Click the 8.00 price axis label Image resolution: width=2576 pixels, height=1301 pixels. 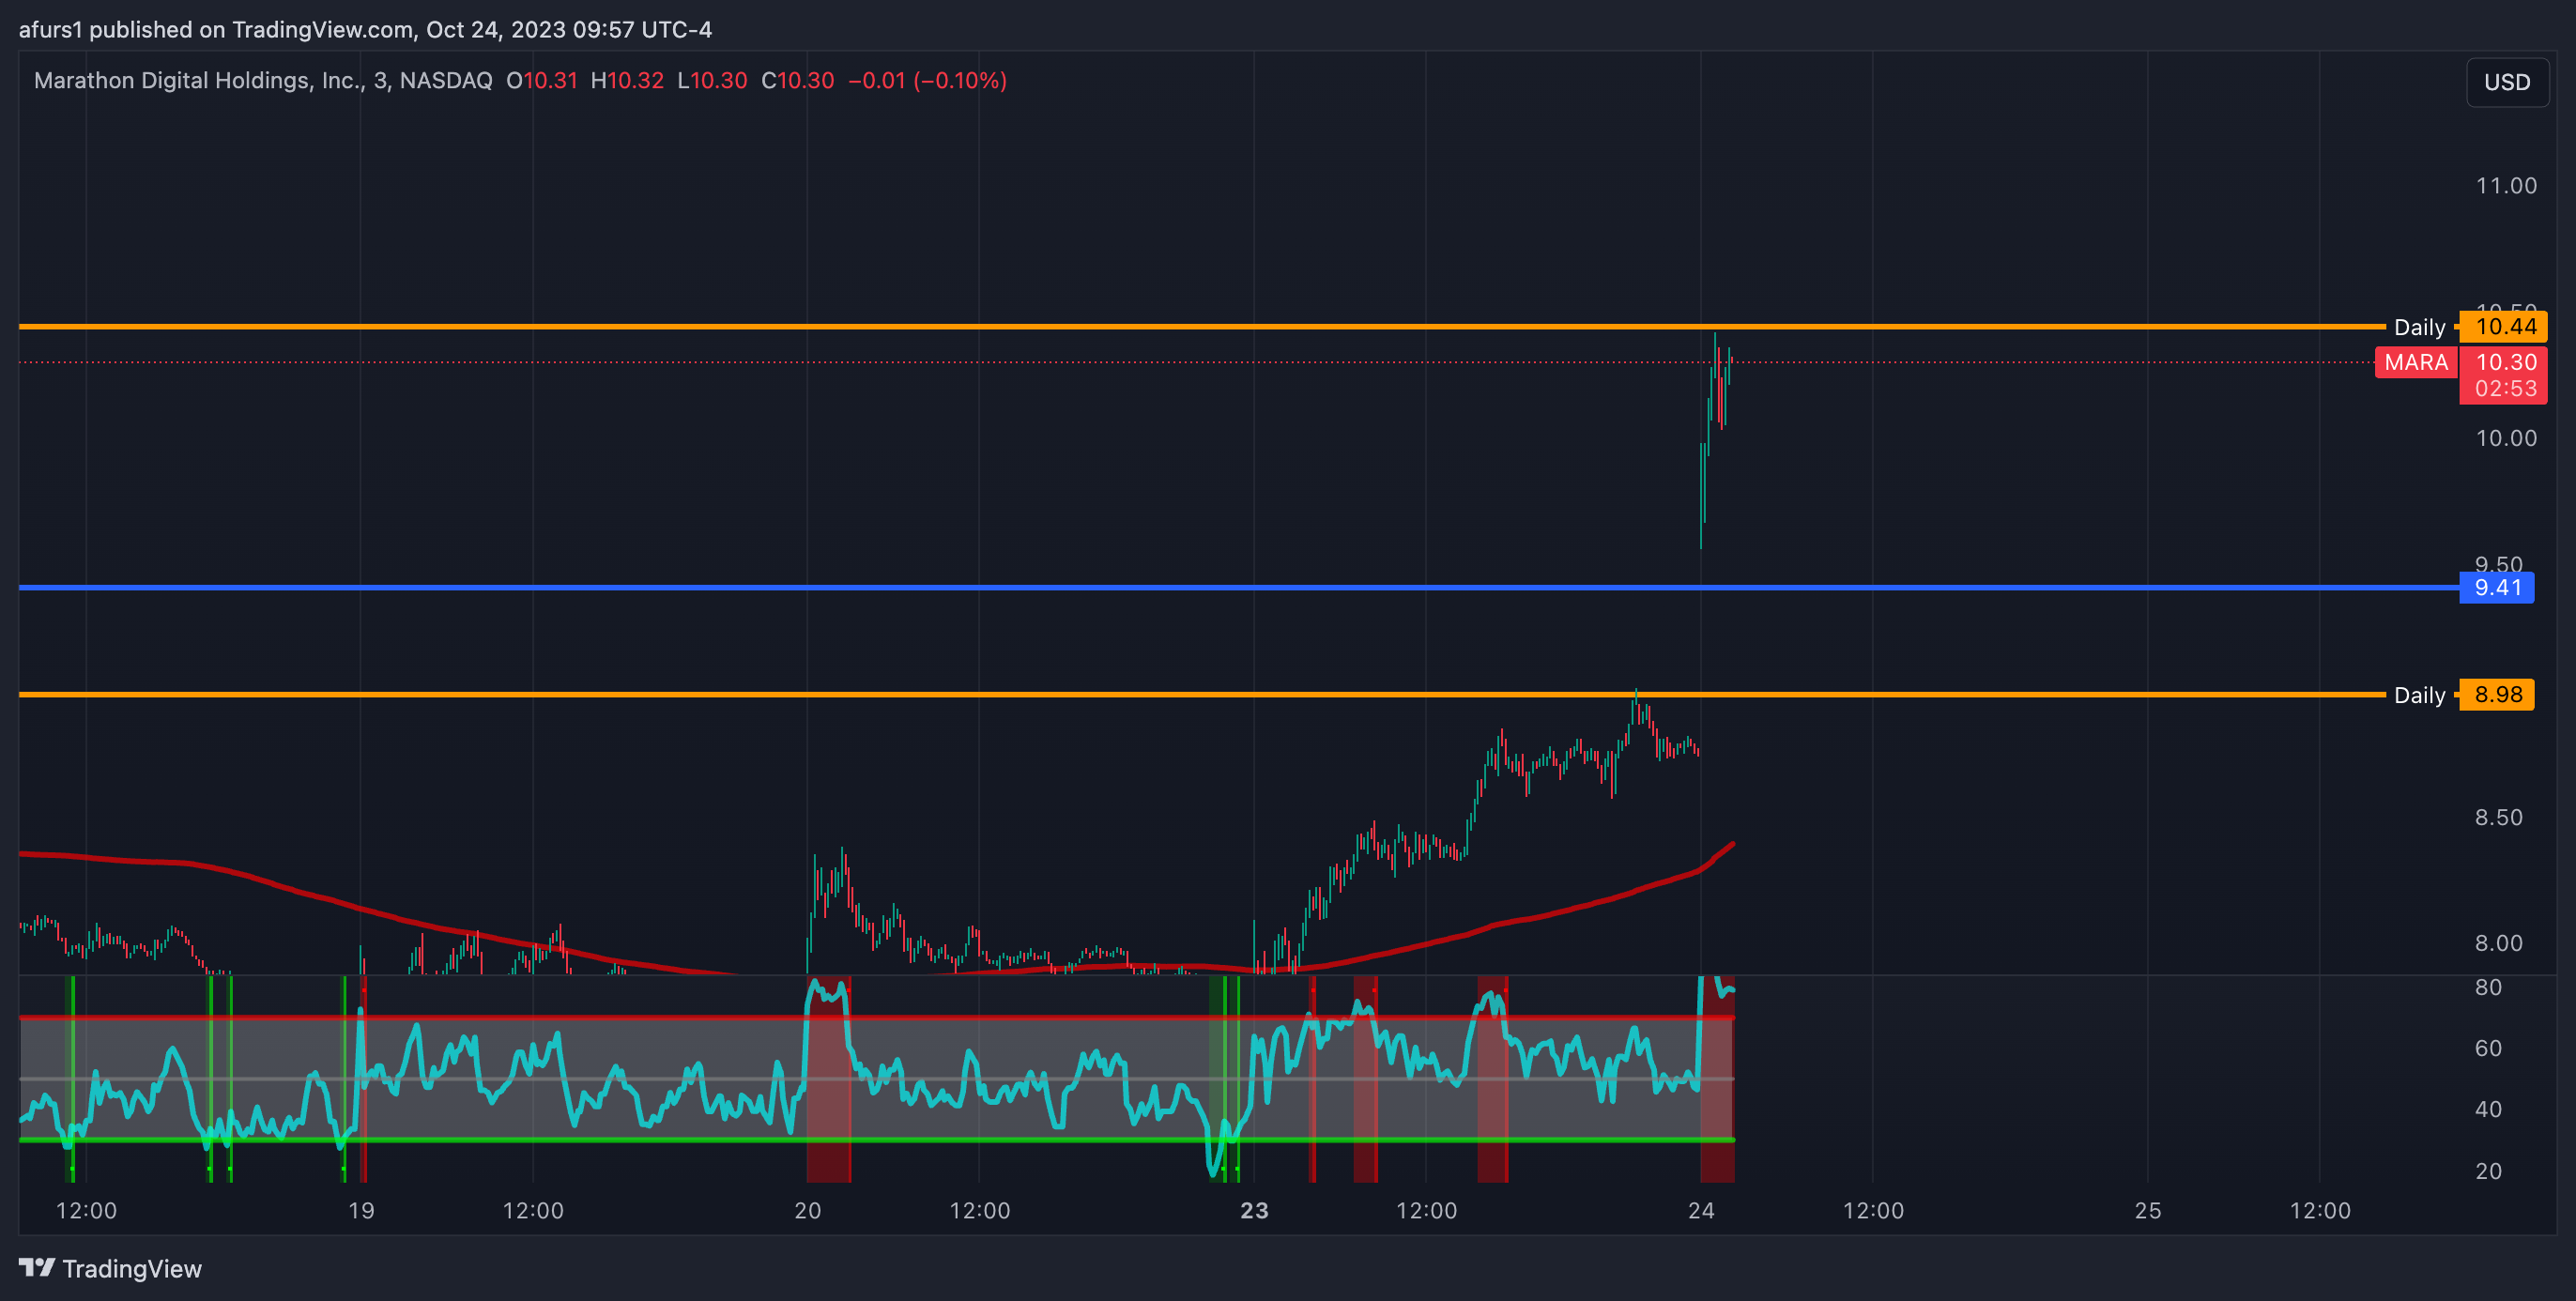click(2498, 943)
